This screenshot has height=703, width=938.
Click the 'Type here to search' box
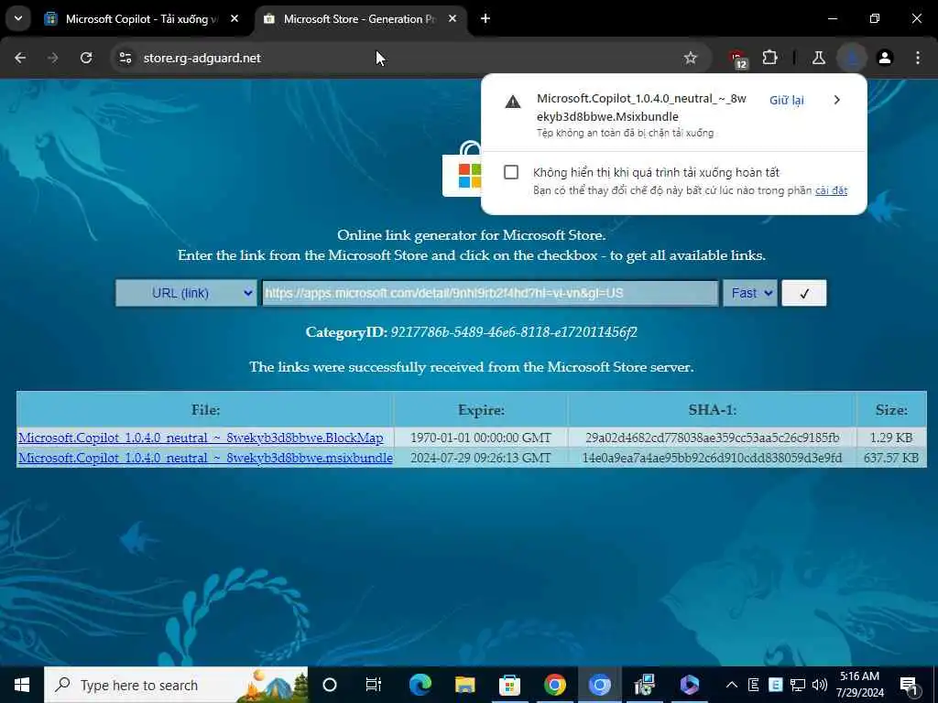[x=177, y=685]
